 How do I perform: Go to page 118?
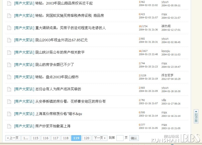[66, 138]
